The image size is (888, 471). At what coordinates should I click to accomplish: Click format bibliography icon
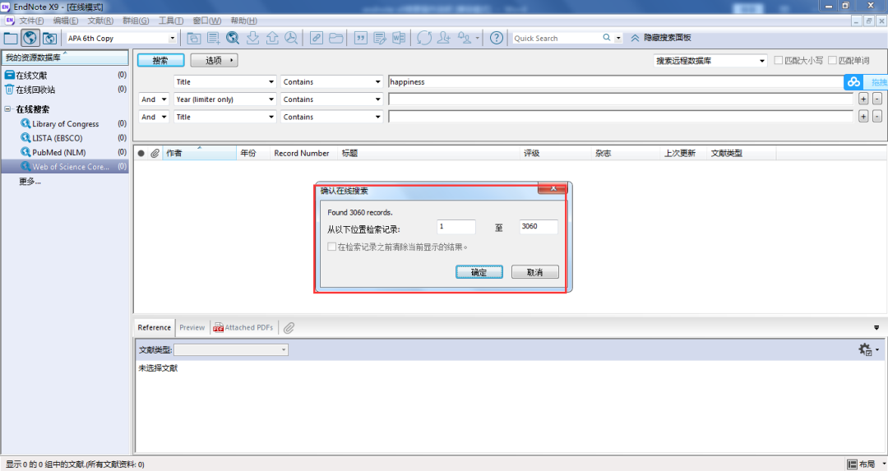click(379, 38)
